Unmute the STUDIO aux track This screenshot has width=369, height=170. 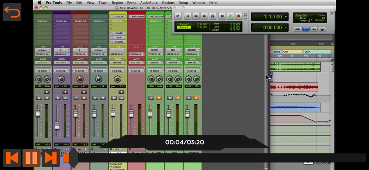pos(196,98)
